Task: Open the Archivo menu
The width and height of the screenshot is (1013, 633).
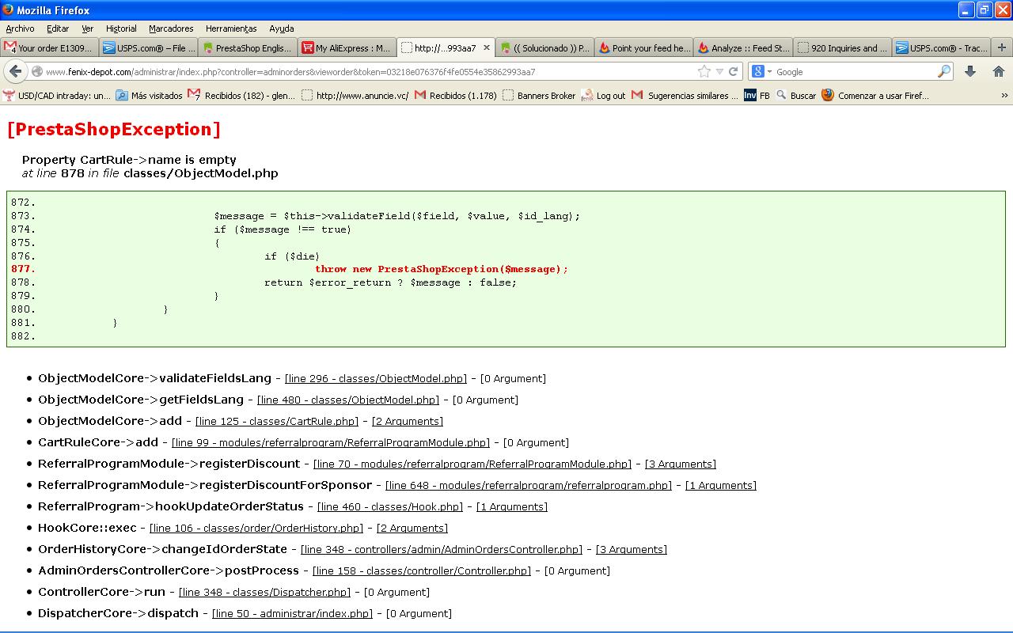Action: pos(21,28)
